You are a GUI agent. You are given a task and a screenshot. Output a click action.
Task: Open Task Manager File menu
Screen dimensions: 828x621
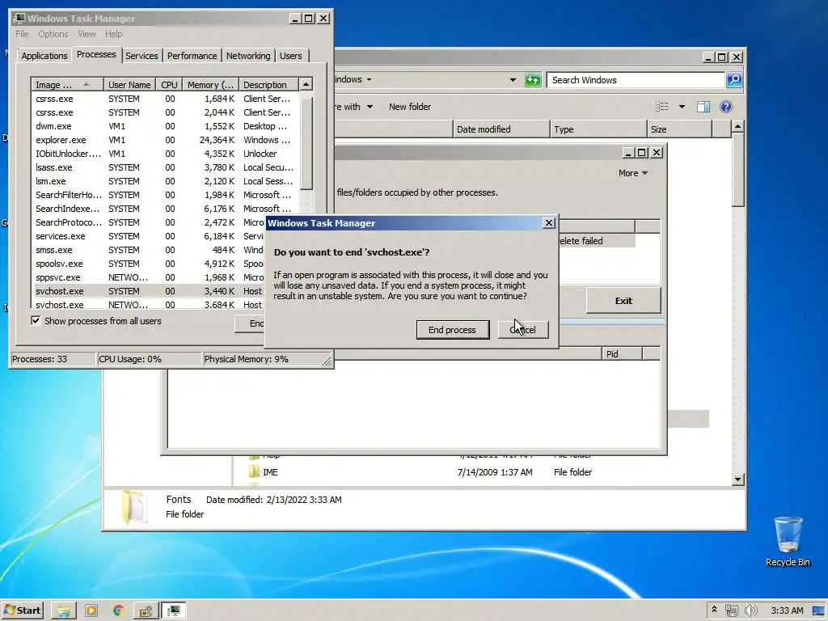pyautogui.click(x=22, y=34)
